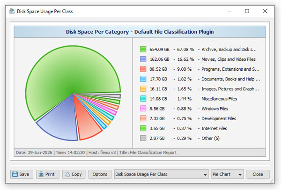Click the 9.08 % percentage
The height and width of the screenshot is (190, 281).
pyautogui.click(x=184, y=69)
